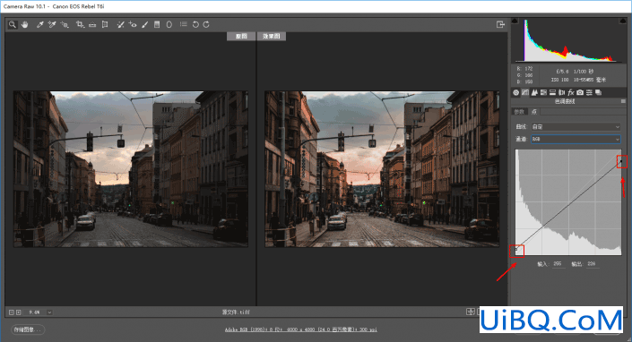Image resolution: width=632 pixels, height=342 pixels.
Task: Toggle the shadow clipping warning in histogram
Action: [515, 21]
